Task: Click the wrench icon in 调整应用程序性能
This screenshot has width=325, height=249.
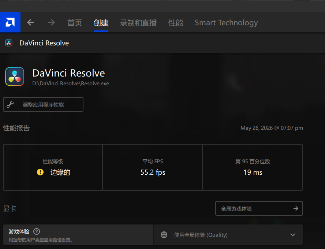Action: pyautogui.click(x=10, y=104)
